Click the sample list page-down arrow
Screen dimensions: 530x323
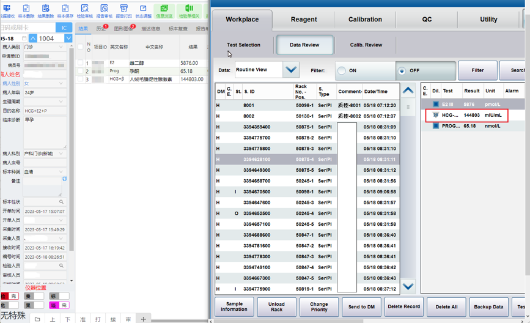point(408,286)
